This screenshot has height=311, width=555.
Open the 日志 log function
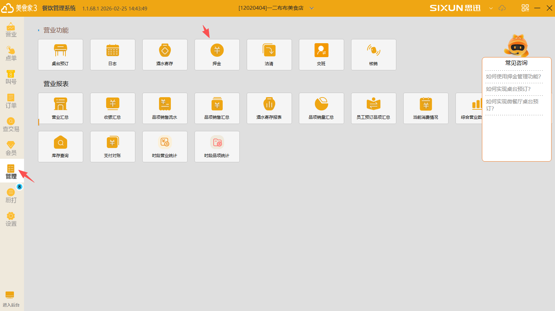click(112, 55)
